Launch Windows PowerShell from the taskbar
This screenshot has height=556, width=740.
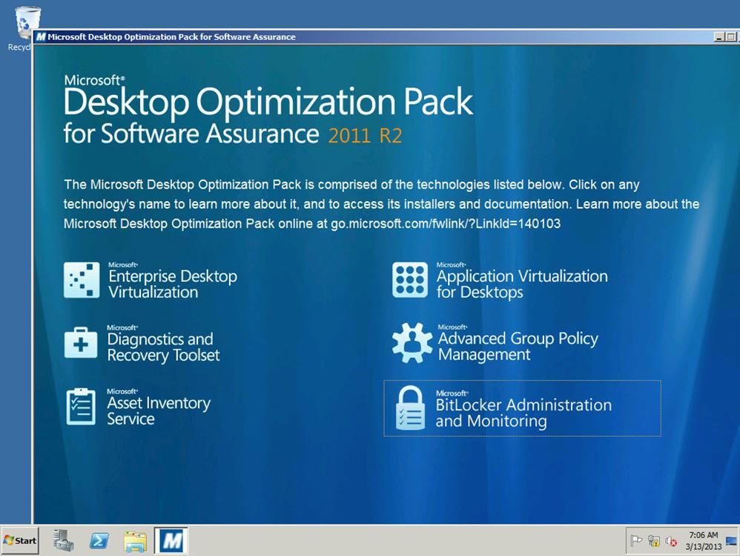99,540
